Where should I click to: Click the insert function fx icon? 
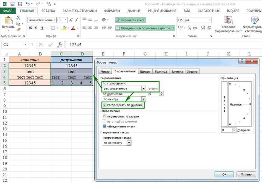point(60,45)
